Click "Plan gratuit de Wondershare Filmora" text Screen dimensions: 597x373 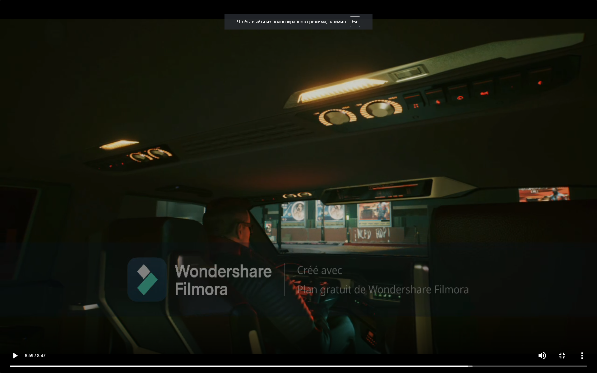coord(382,290)
